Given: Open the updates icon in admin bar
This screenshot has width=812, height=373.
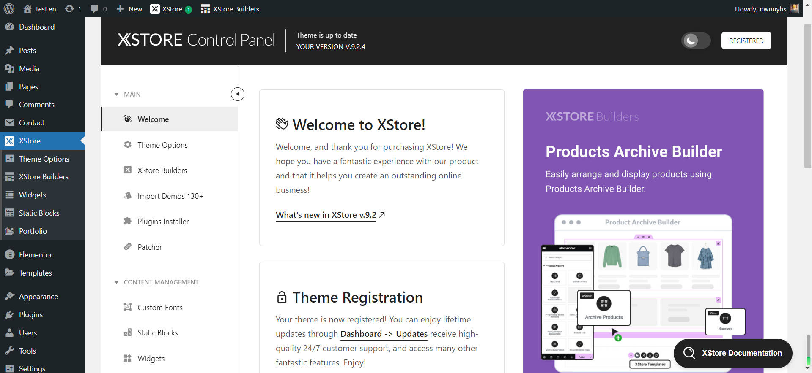Looking at the screenshot, I should tap(73, 9).
